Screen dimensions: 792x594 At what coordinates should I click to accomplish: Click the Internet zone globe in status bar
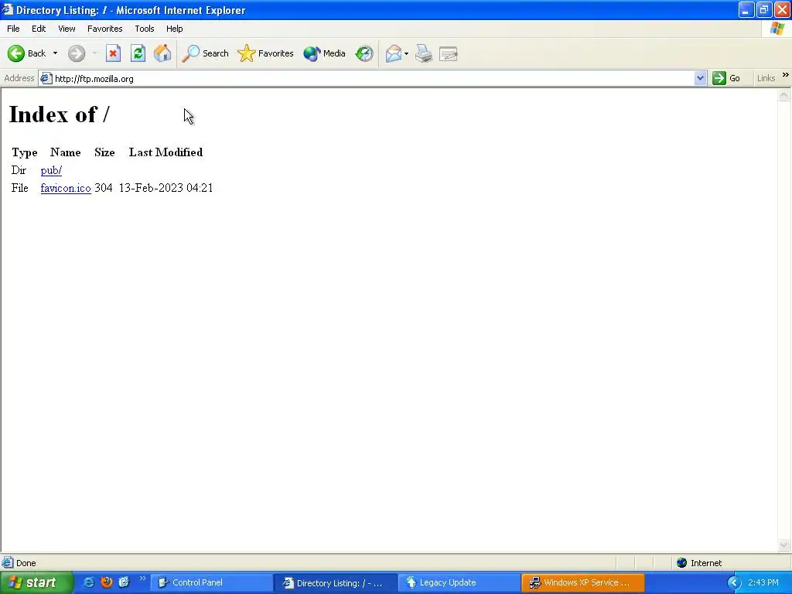point(682,563)
